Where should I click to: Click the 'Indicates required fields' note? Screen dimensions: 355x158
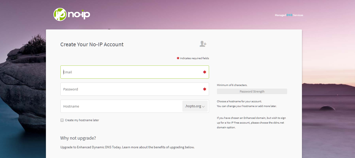tap(193, 58)
